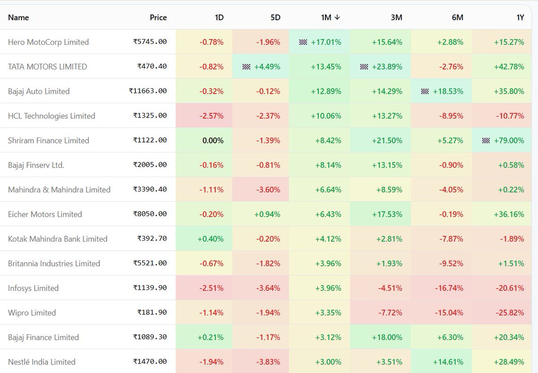Sort by the 5D column header
538x373 pixels.
coord(275,17)
